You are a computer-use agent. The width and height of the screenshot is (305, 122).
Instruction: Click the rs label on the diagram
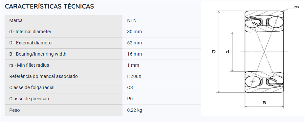[296, 7]
